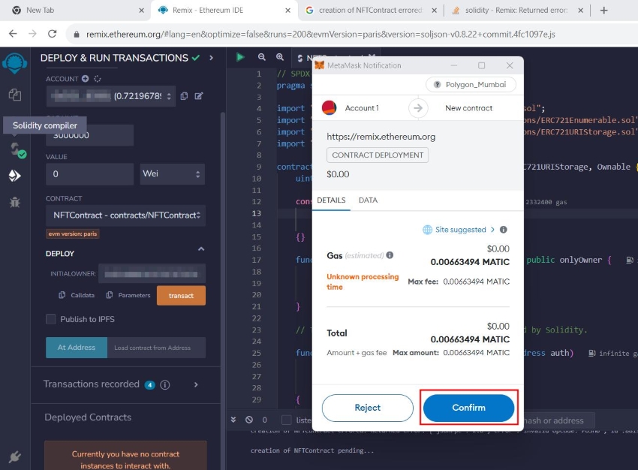Click the VALUE input field
638x470 pixels.
(x=90, y=173)
